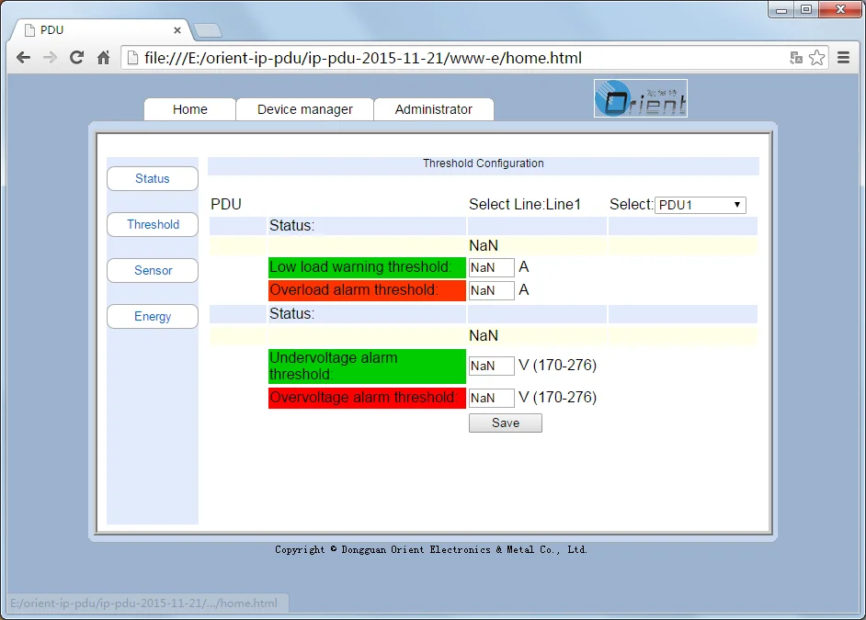Open the Chrome menu icon

coord(843,57)
